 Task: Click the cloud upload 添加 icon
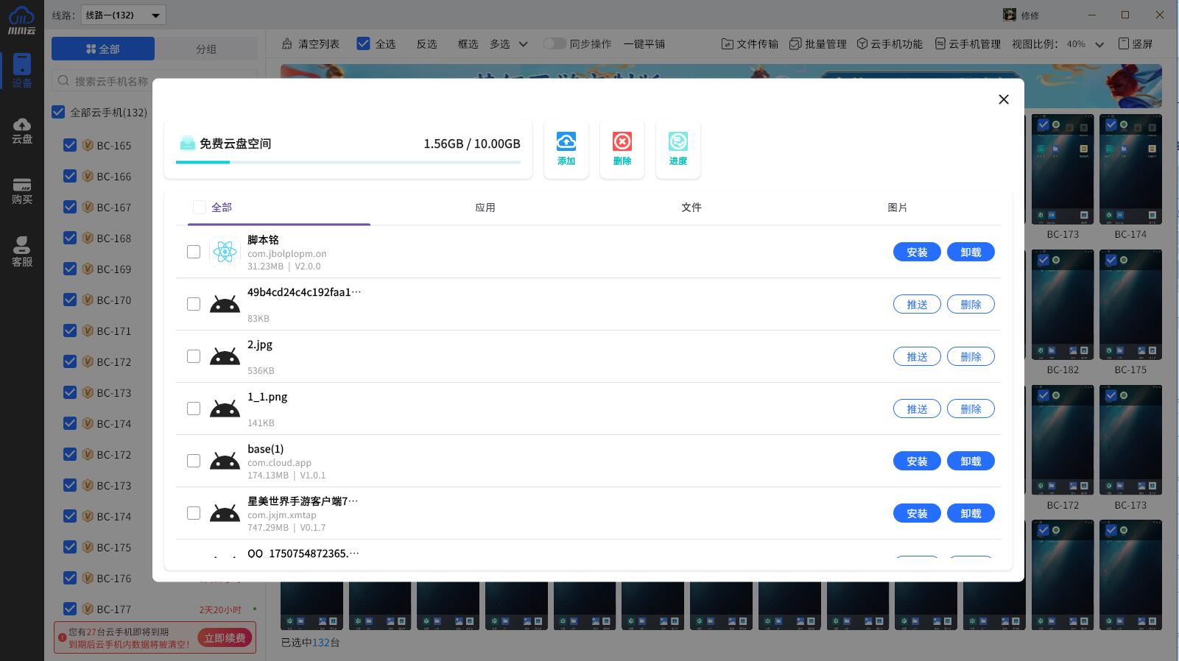click(566, 142)
